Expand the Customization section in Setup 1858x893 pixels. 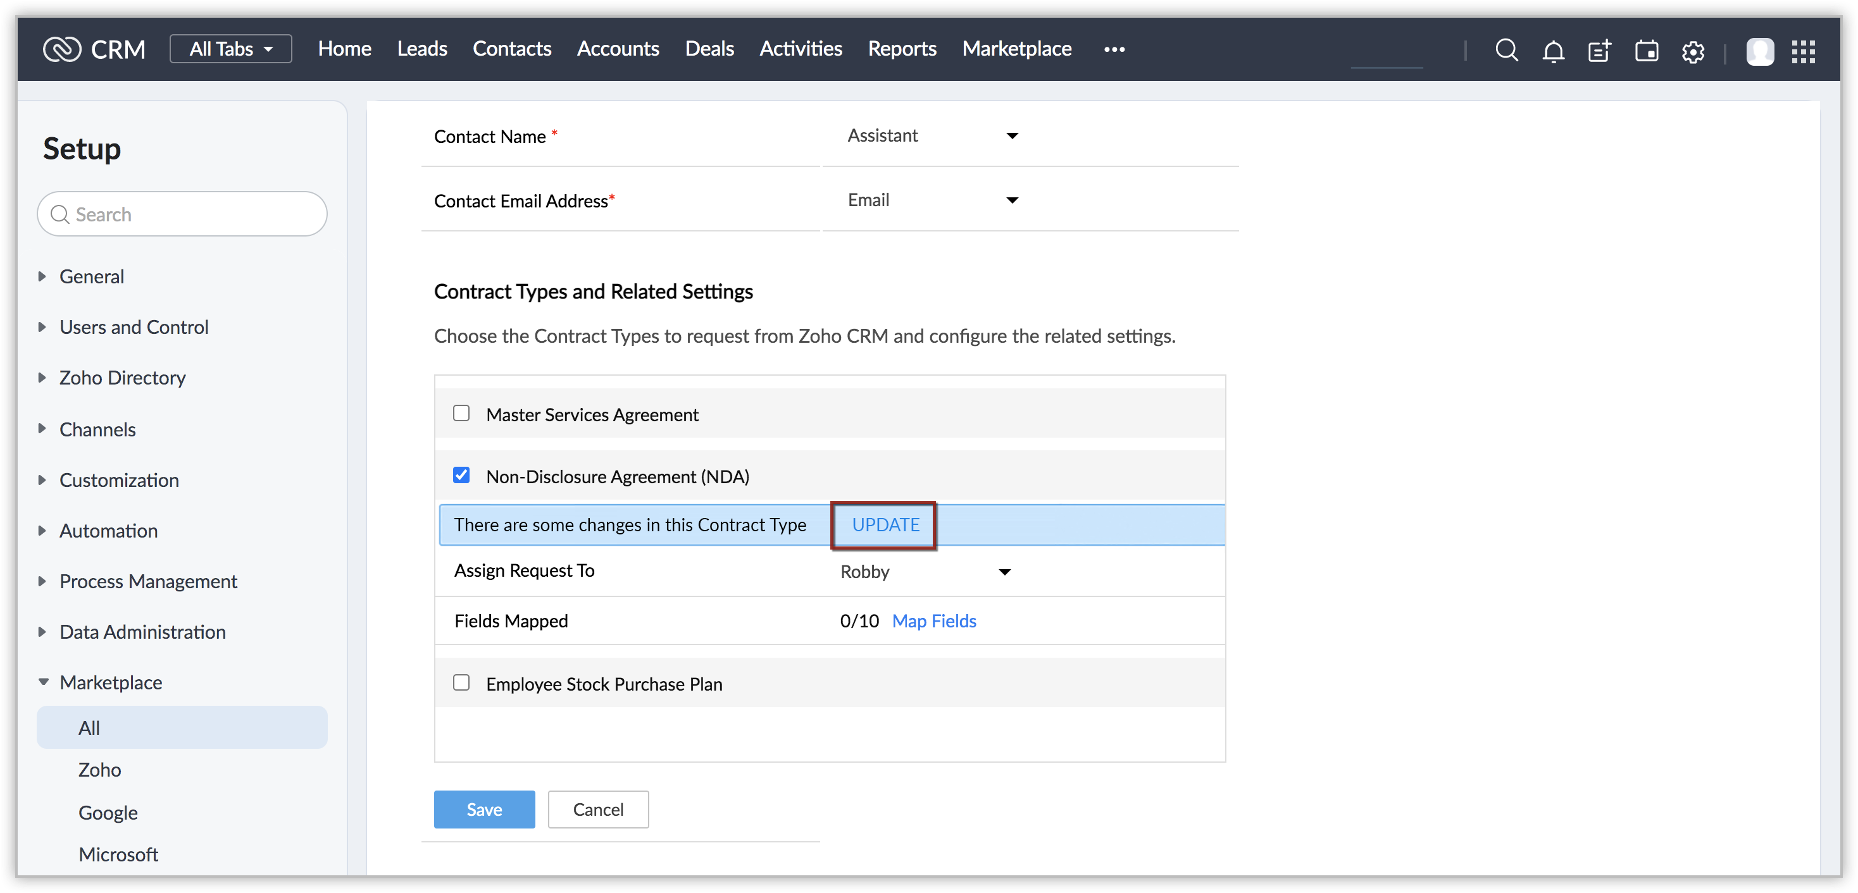[119, 479]
